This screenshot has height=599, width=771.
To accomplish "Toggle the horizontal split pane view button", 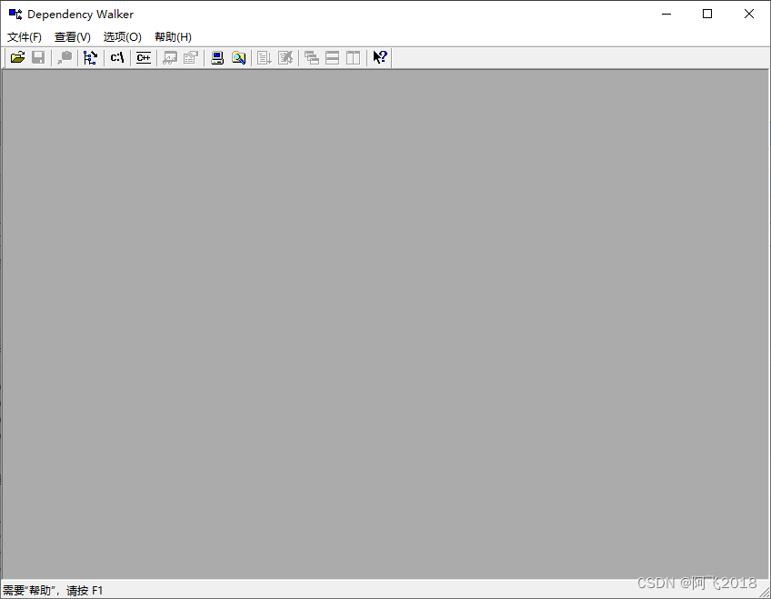I will (x=332, y=57).
